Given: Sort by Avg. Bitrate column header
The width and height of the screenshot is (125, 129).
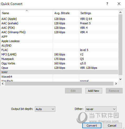Looking at the screenshot, I should tap(66, 13).
